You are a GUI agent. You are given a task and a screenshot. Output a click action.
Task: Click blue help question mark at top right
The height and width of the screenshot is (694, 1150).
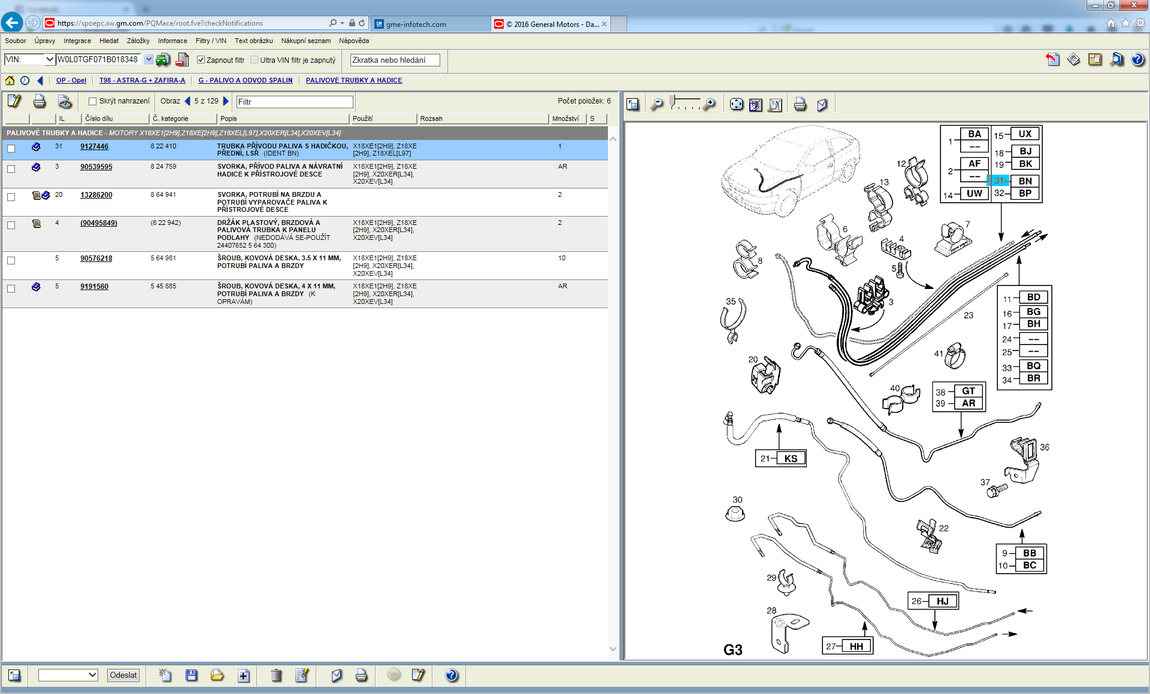point(1137,60)
